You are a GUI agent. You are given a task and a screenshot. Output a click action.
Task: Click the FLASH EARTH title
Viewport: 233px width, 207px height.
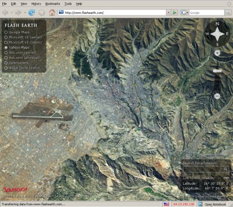click(x=21, y=26)
